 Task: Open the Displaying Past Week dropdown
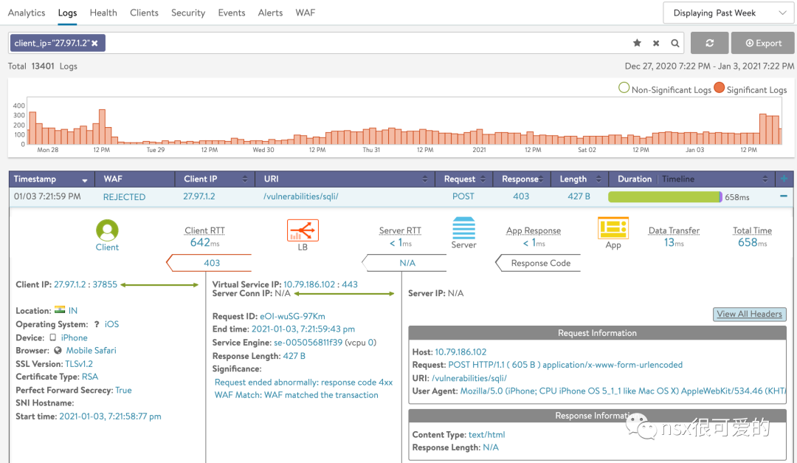[729, 13]
